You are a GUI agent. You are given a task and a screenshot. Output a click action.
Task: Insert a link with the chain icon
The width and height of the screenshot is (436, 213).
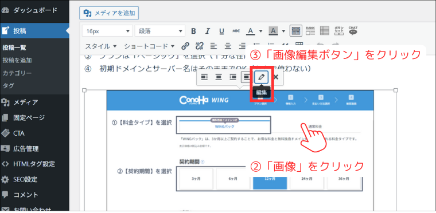coord(185,46)
